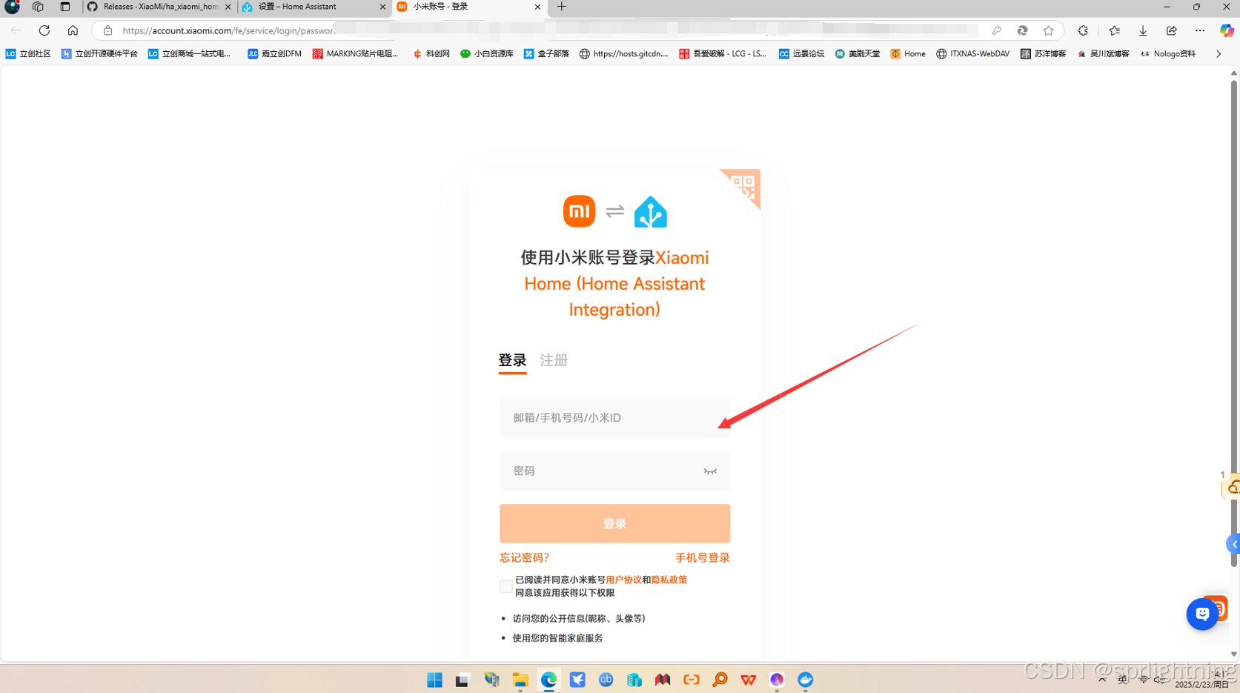Toggle password visibility eye icon
1240x693 pixels.
(710, 471)
